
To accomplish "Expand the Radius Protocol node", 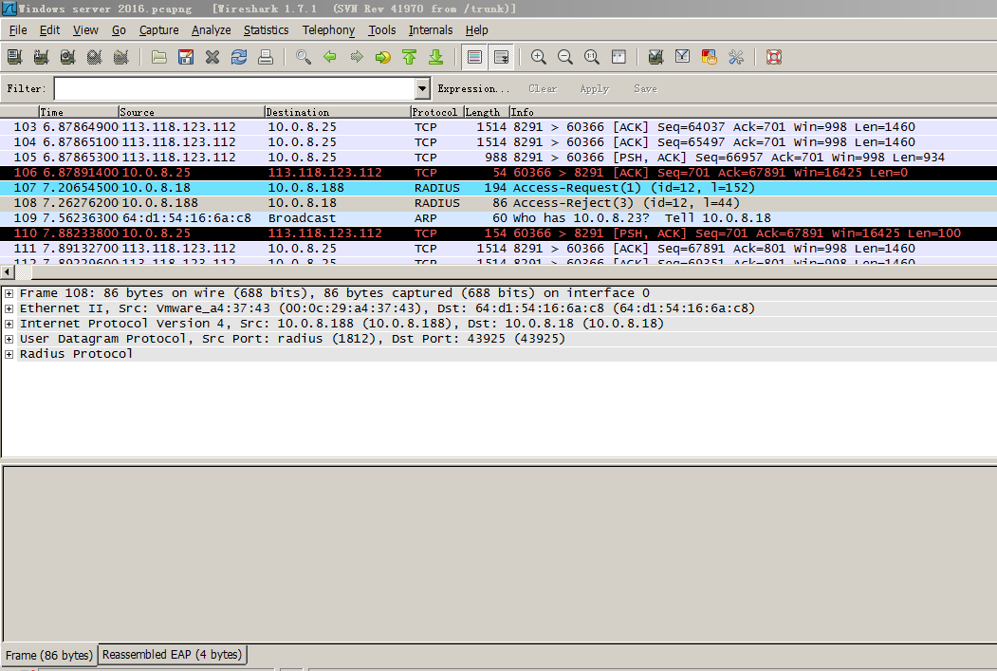I will [9, 354].
